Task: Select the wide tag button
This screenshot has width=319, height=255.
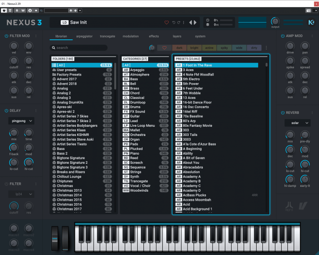Action: tap(239, 48)
